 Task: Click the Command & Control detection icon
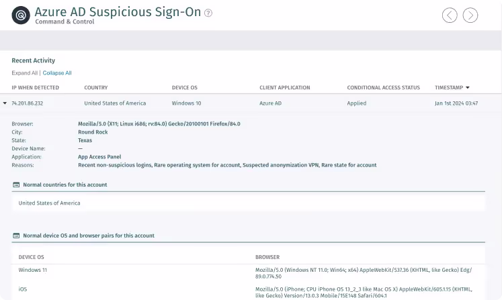(21, 15)
